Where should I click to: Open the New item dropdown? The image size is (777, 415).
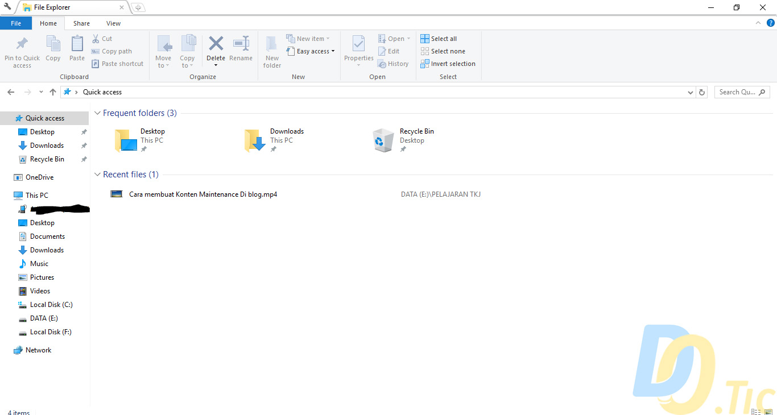point(309,38)
